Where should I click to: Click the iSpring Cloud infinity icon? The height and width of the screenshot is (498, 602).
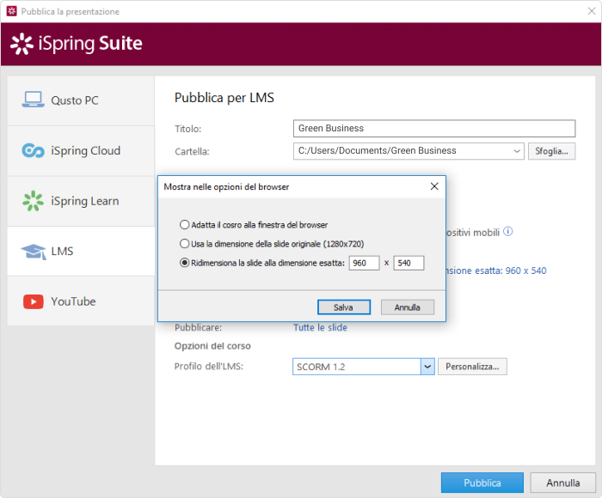point(33,150)
